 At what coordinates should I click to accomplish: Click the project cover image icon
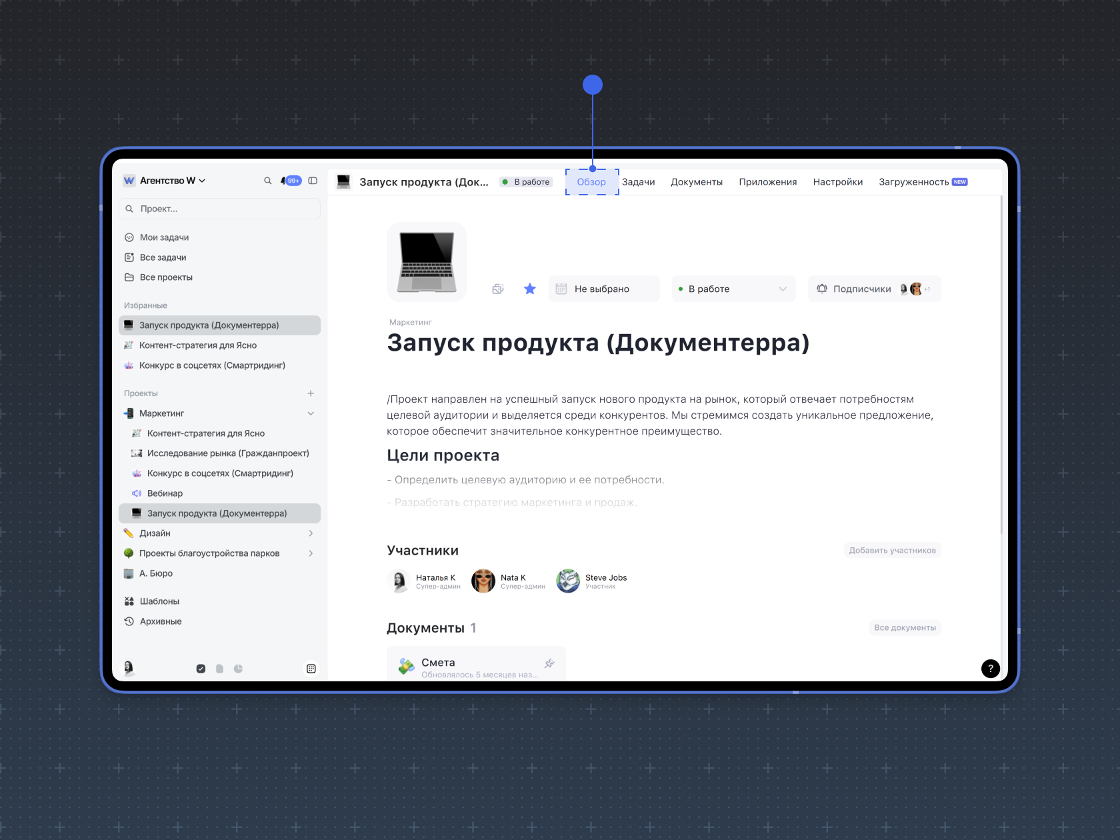(427, 262)
